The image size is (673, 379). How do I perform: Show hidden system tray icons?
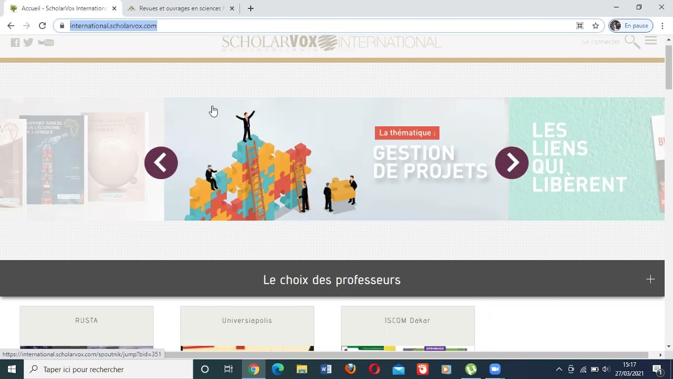coord(559,370)
